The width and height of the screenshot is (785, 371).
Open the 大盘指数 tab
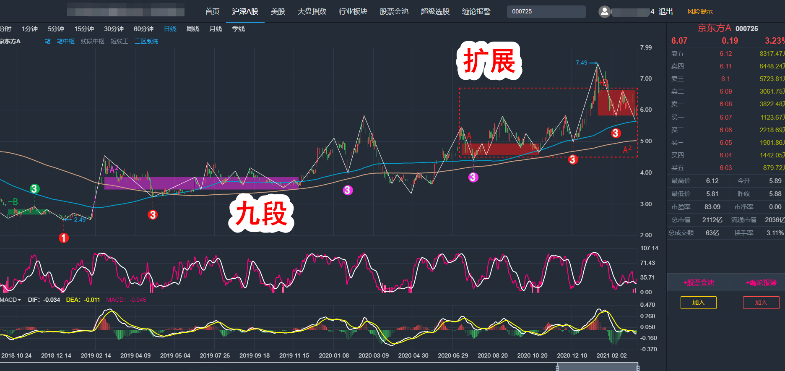pos(312,11)
